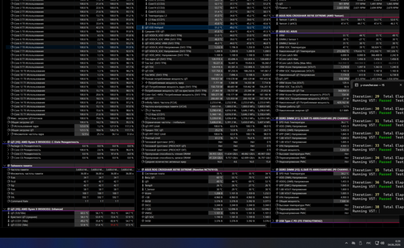Image resolution: width=404 pixels, height=248 pixels.
Task: Click thermometer icon beside ЦП CCD1 (Tdie)
Action: click(x=9, y=221)
